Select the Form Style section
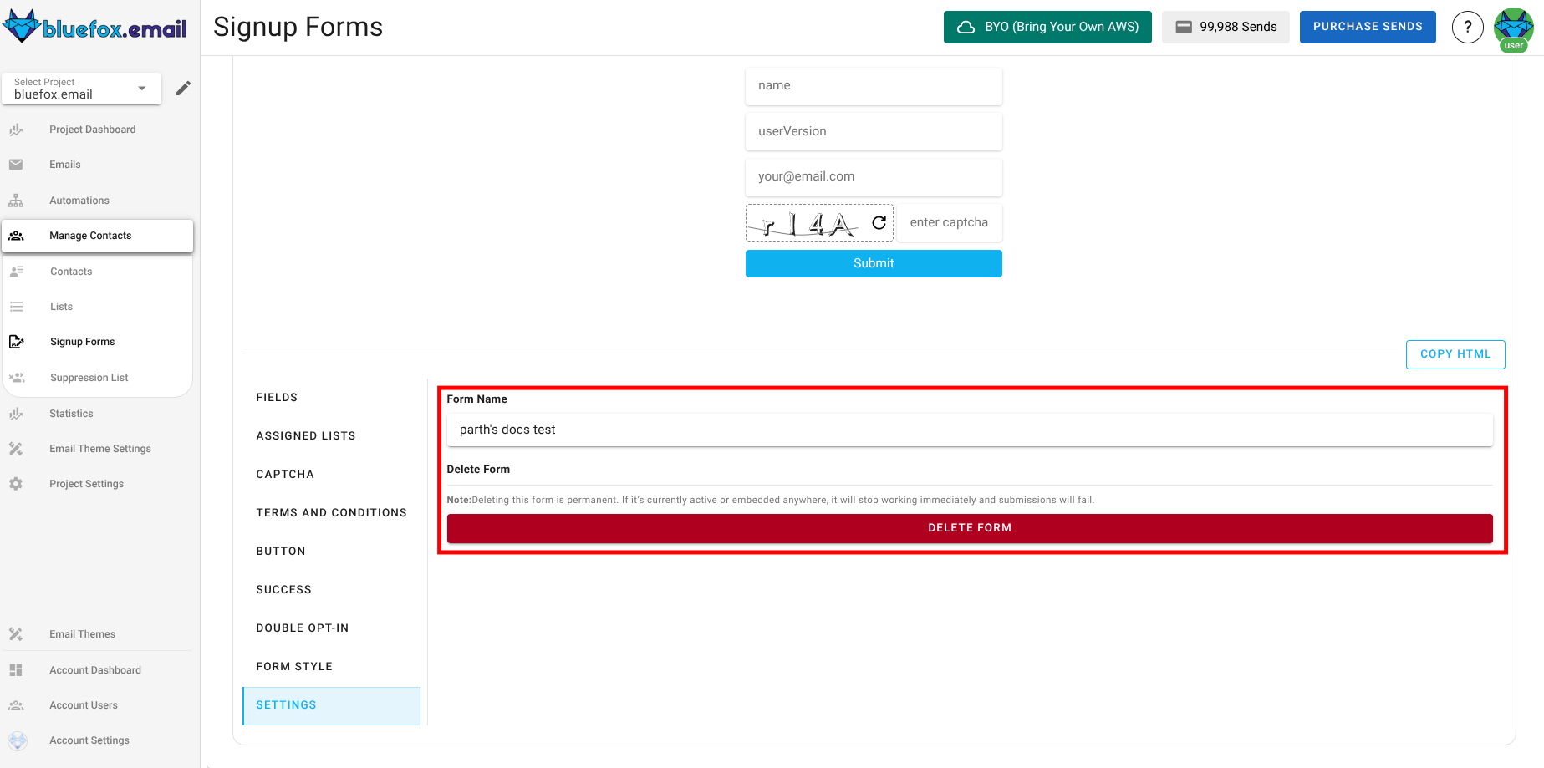This screenshot has width=1544, height=768. (294, 666)
